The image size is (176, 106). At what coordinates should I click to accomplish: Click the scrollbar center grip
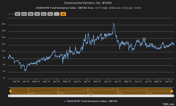91,96
